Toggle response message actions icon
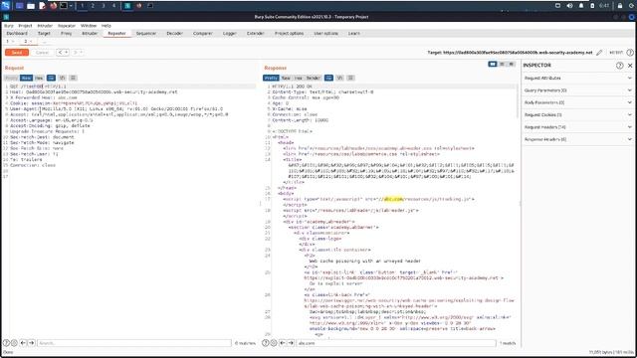Viewport: 637px width, 358px height. pyautogui.click(x=328, y=78)
